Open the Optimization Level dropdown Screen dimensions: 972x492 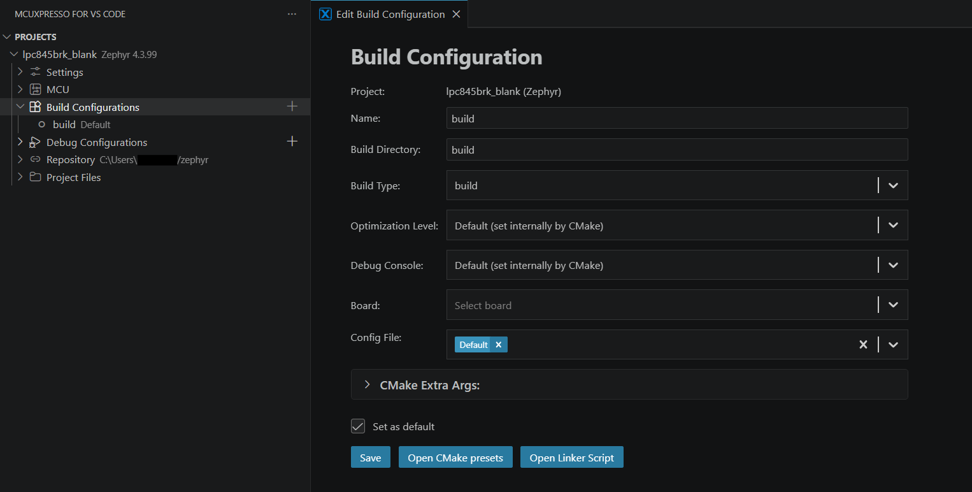click(x=893, y=225)
